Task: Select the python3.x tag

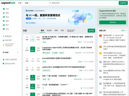Action: point(46,70)
